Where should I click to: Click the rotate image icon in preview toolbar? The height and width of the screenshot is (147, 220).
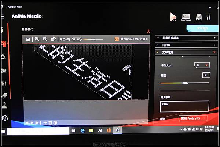tap(53, 39)
